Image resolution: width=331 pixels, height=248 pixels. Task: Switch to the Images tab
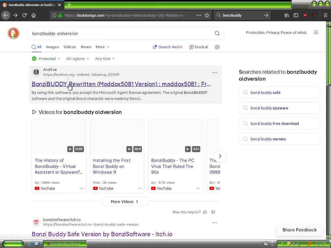click(x=52, y=47)
